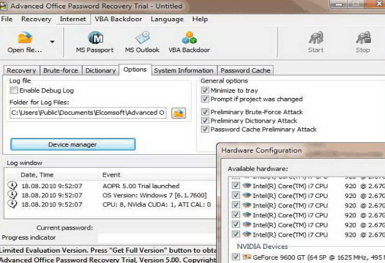Click the Date, Time column header
385x263 pixels.
[x=58, y=175]
